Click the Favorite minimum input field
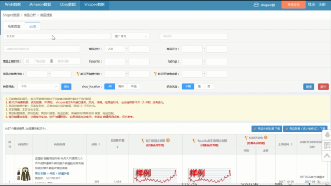Screen dimensions: 331x186 [115, 61]
